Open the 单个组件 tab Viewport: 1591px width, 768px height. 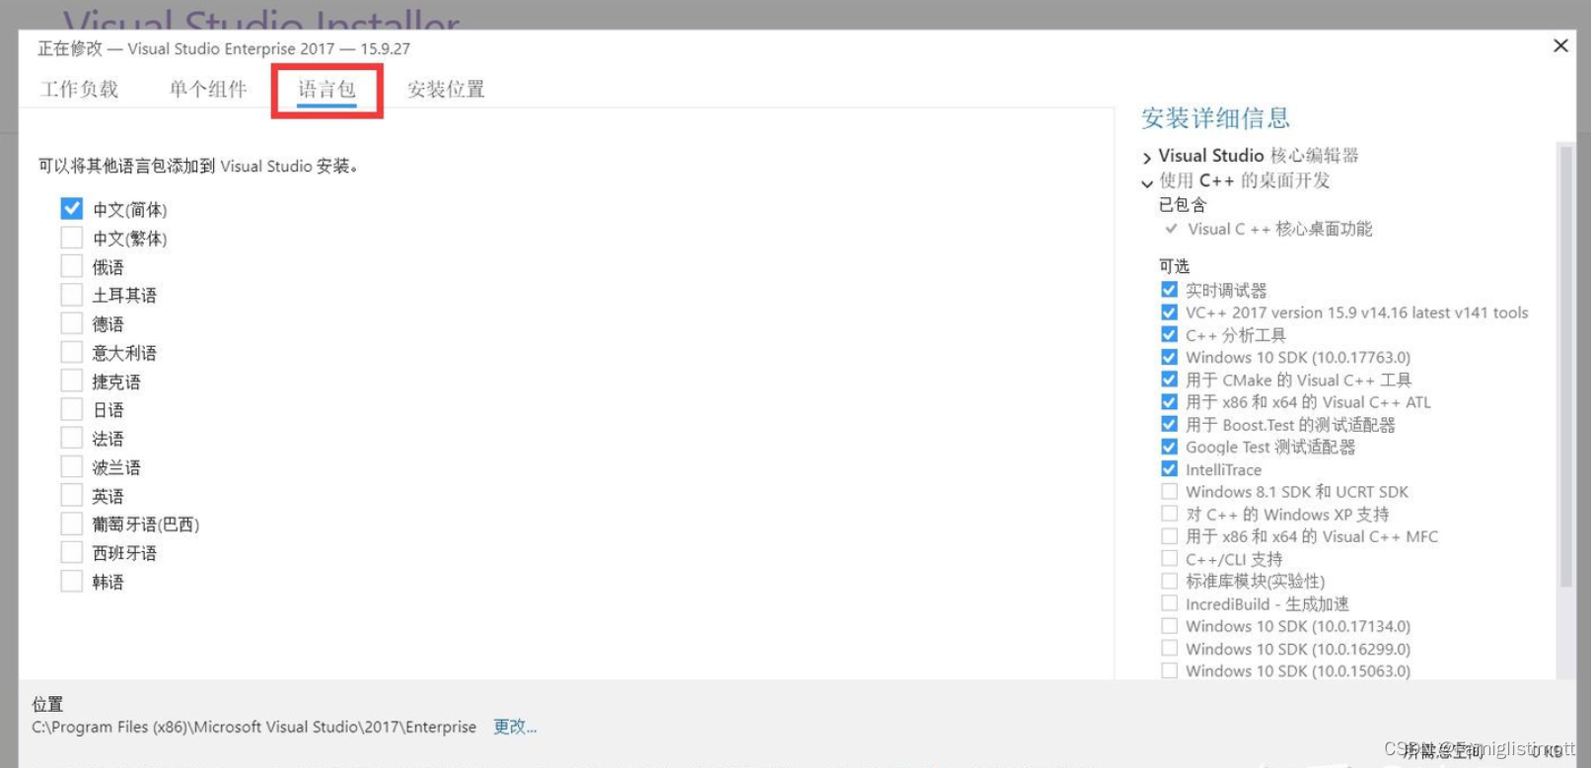click(x=208, y=90)
